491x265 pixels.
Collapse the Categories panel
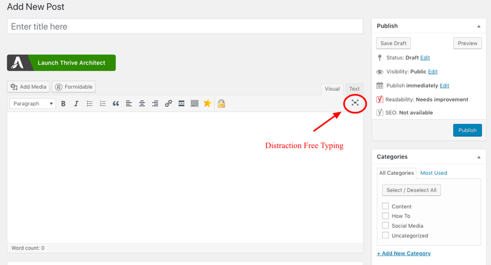point(479,157)
